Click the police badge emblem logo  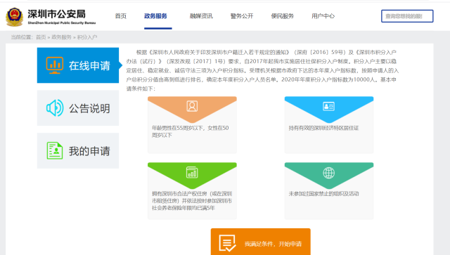(x=14, y=17)
